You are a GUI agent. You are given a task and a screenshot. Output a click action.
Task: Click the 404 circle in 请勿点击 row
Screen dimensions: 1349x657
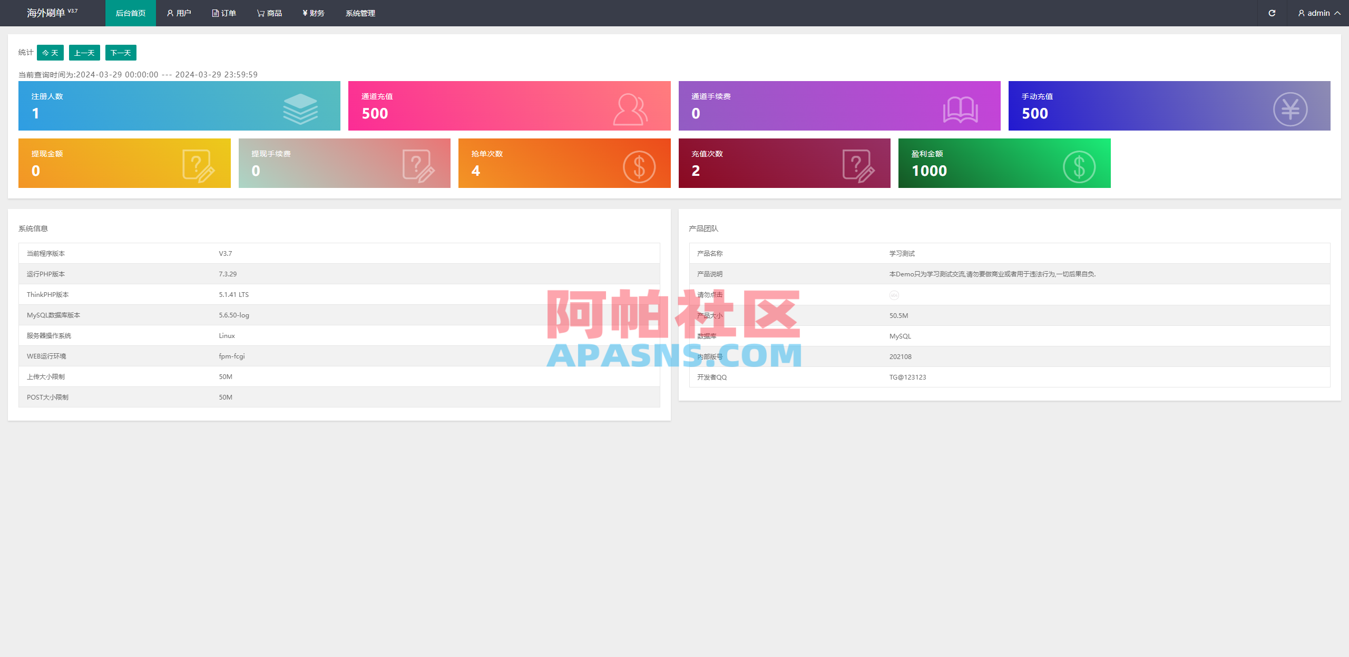(894, 295)
